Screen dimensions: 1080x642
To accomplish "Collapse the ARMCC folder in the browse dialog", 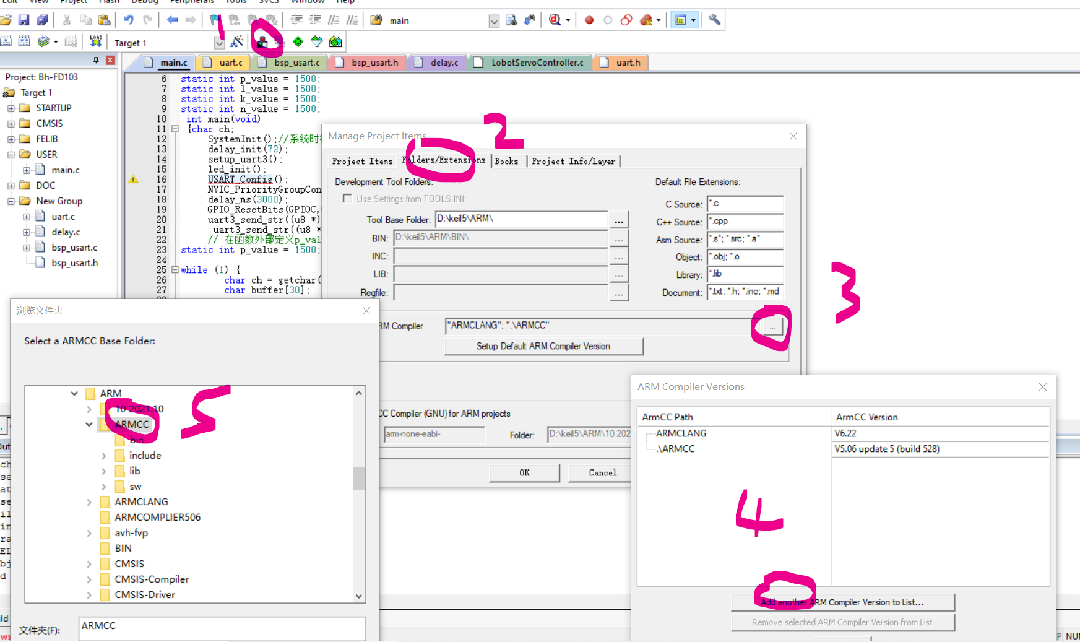I will pos(89,425).
